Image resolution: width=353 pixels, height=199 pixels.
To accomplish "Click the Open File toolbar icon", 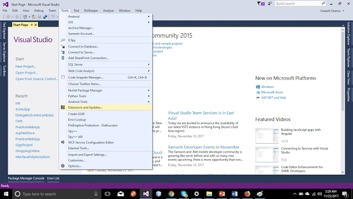I will pyautogui.click(x=34, y=17).
